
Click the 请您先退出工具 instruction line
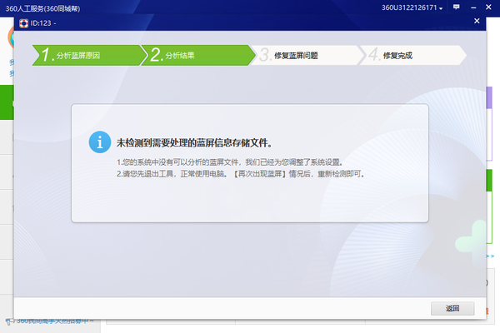click(240, 175)
